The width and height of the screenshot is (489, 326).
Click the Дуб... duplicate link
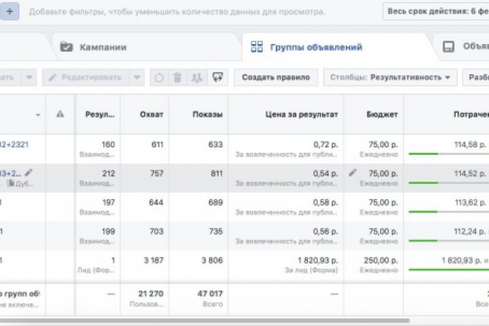pos(20,183)
